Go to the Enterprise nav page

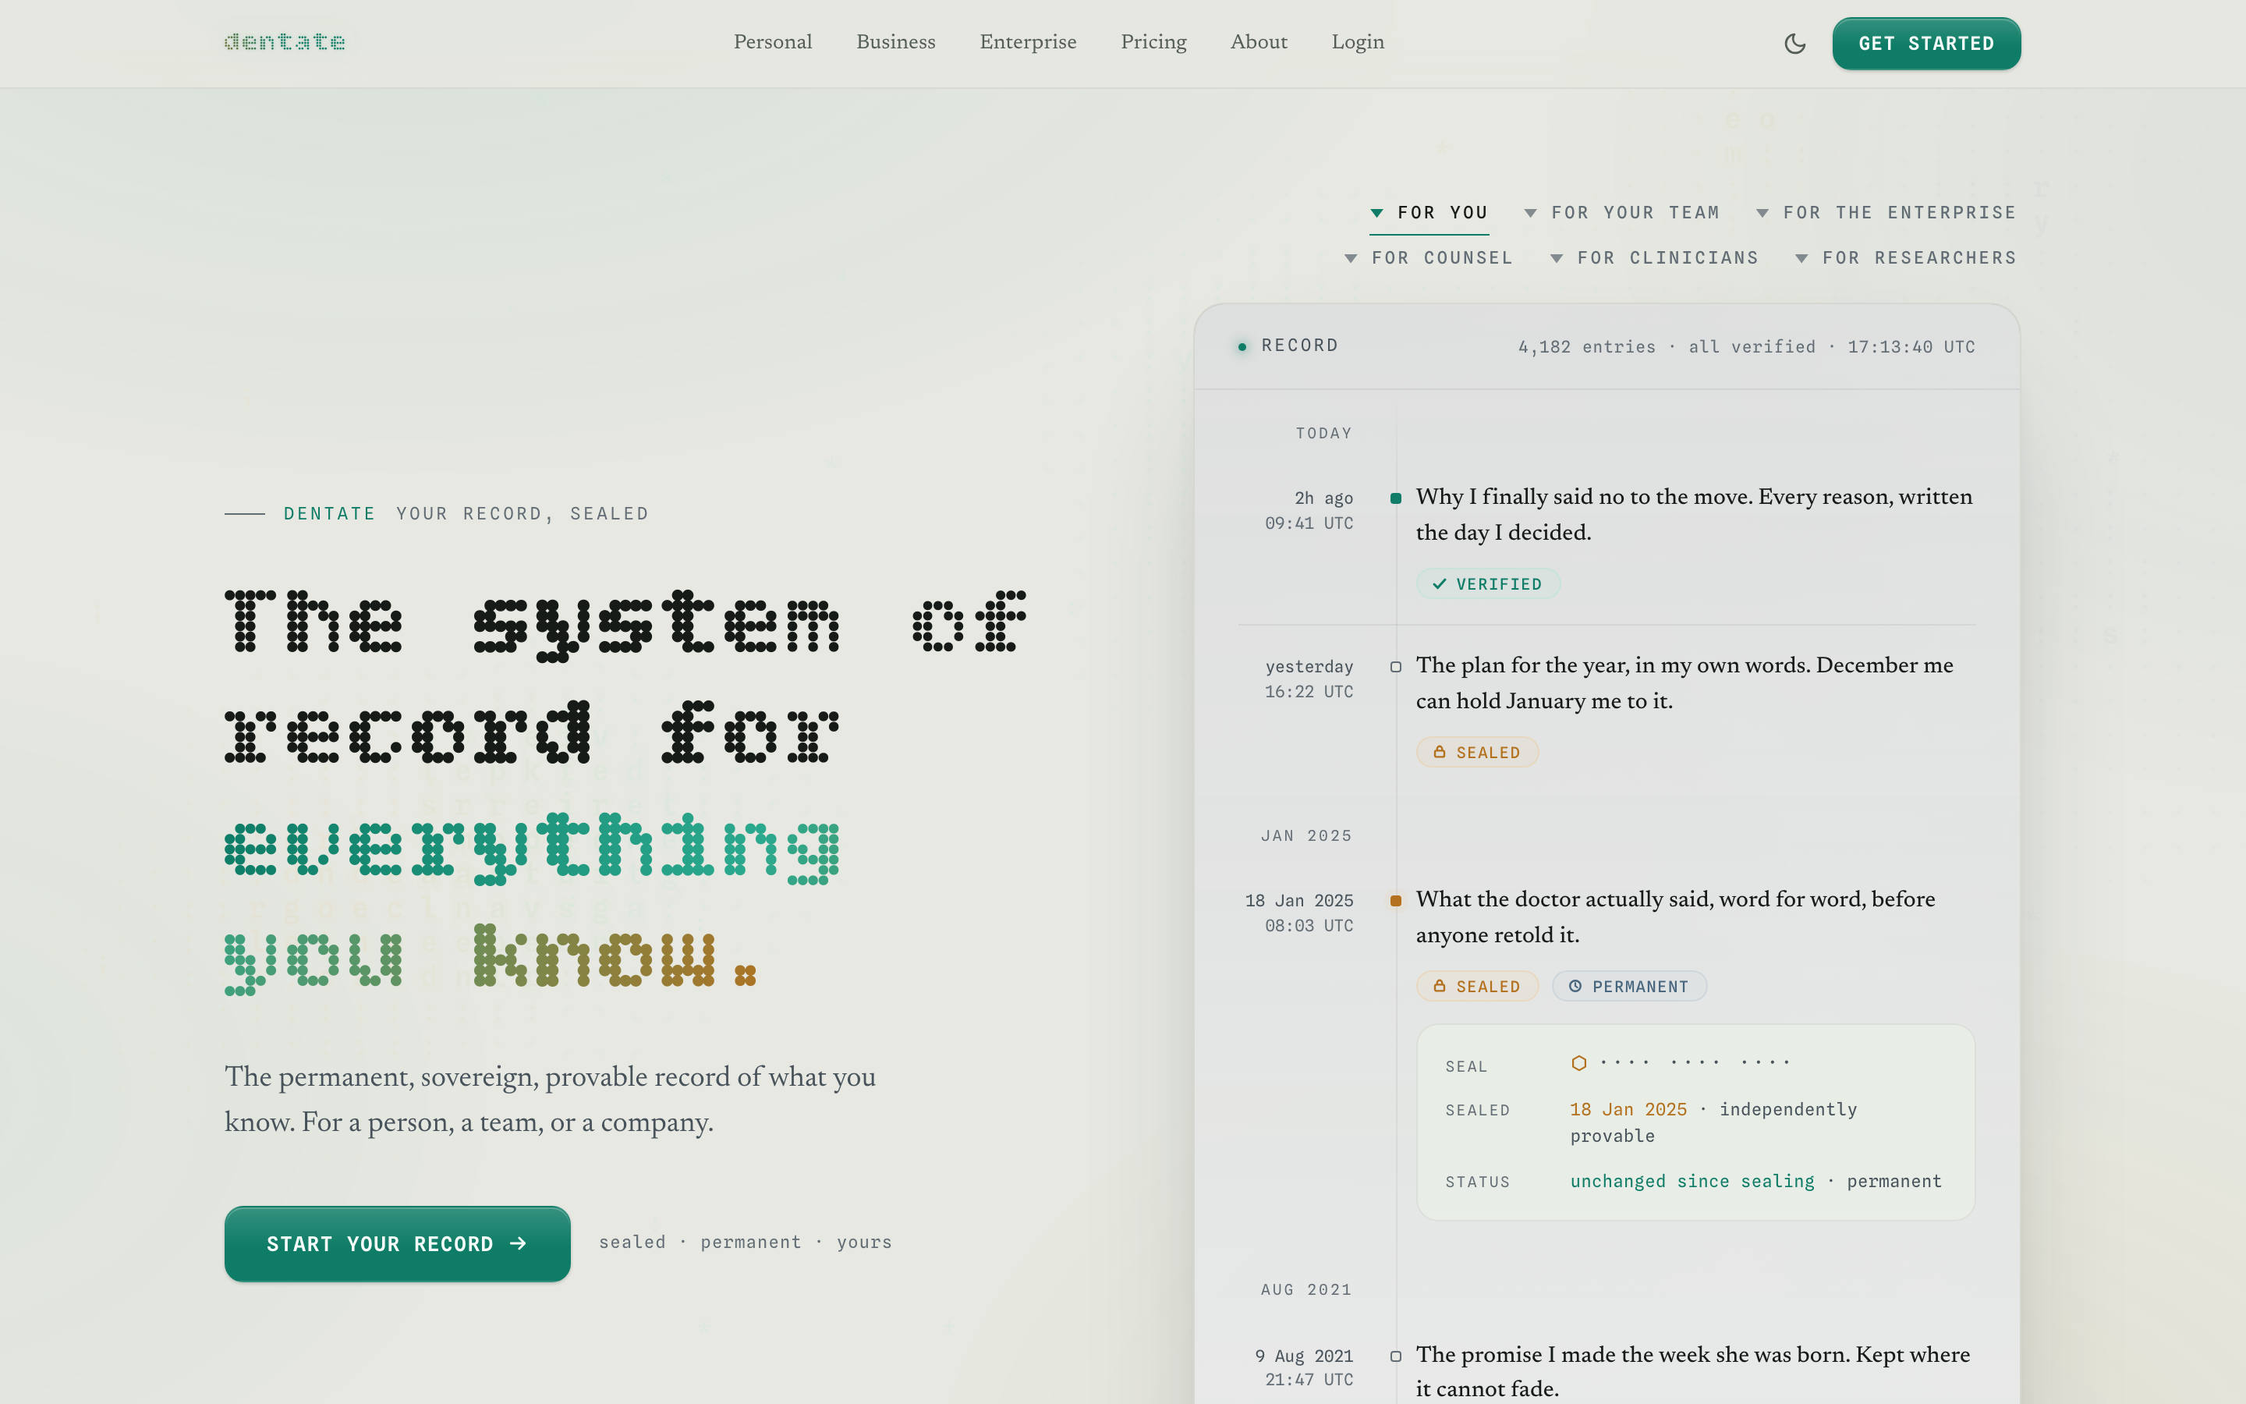(1027, 42)
